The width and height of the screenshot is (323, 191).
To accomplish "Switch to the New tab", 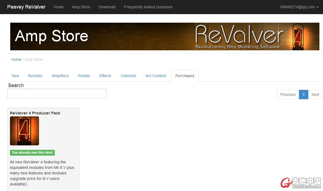I will coord(15,76).
